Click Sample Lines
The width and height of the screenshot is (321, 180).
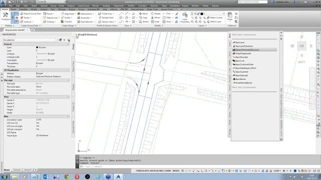(x=106, y=18)
